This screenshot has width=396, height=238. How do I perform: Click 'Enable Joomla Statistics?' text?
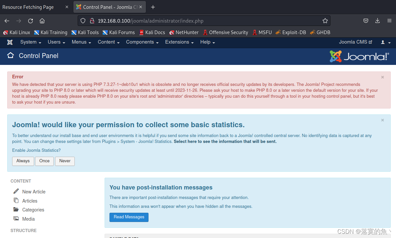[36, 150]
